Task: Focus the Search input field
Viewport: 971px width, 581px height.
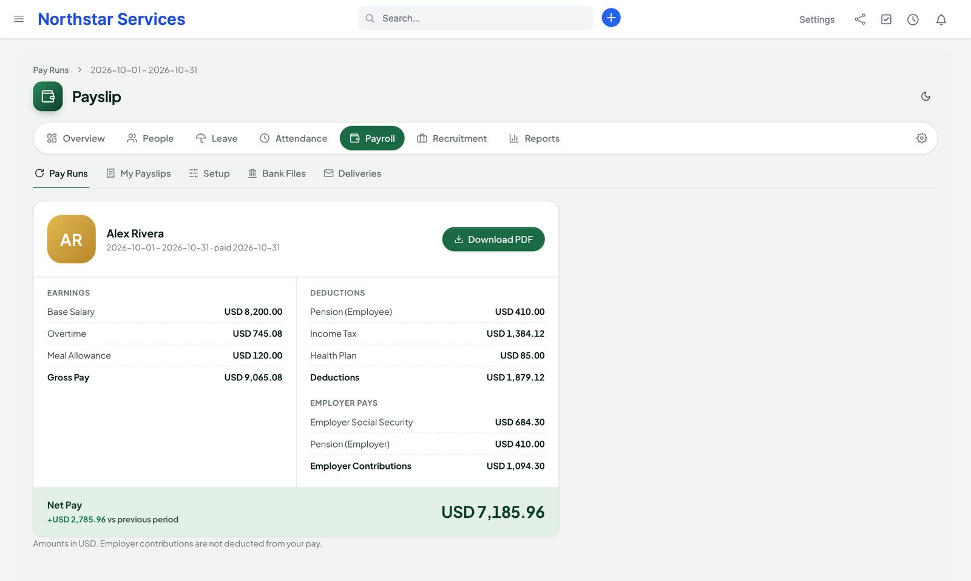Action: pyautogui.click(x=475, y=18)
